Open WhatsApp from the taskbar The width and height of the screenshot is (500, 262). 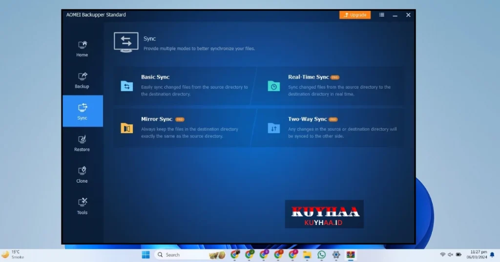[321, 255]
